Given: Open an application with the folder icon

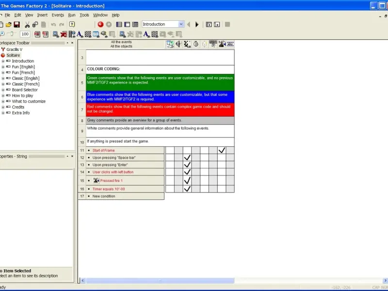Looking at the screenshot, I should [x=9, y=25].
